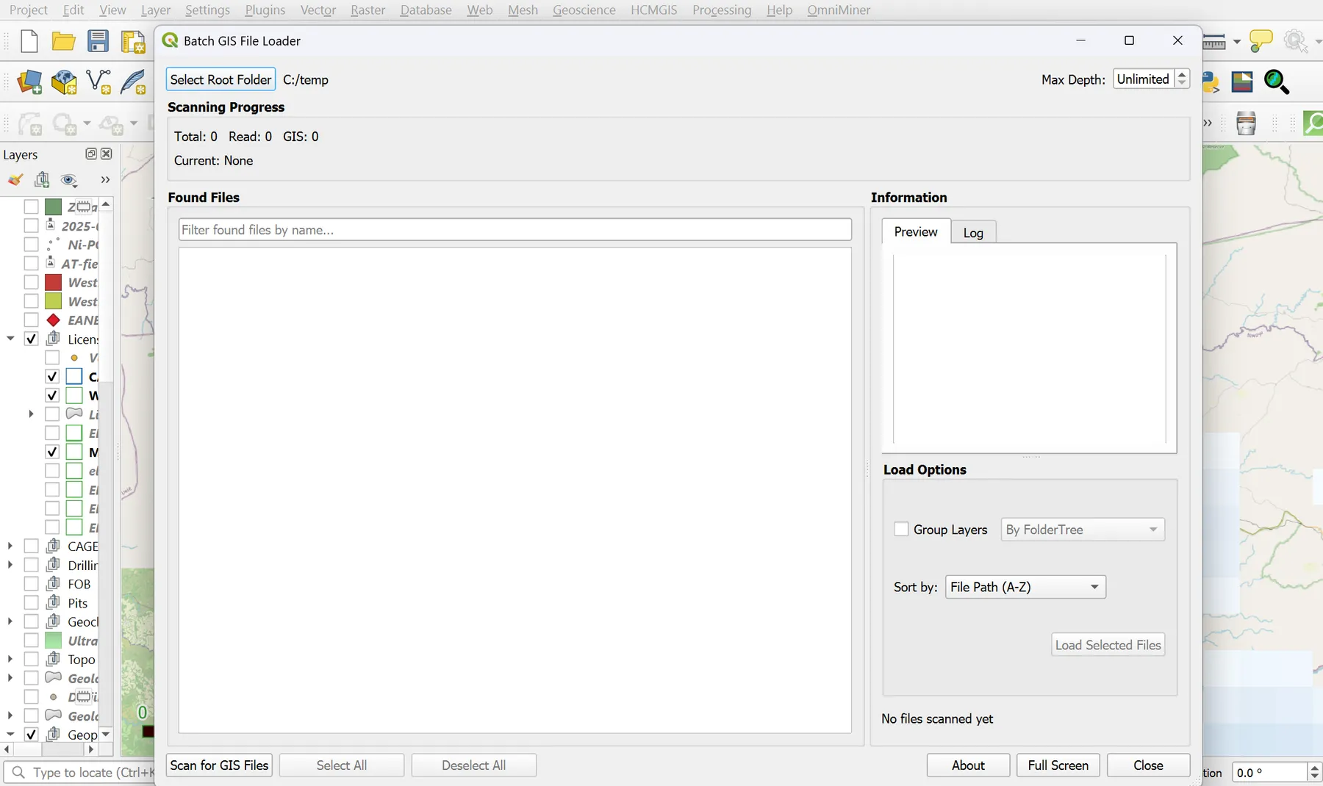Expand the Drillin group in Layers tree

click(x=10, y=565)
